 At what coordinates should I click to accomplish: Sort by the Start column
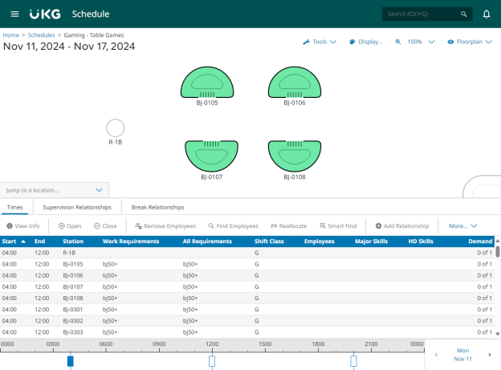pos(14,242)
